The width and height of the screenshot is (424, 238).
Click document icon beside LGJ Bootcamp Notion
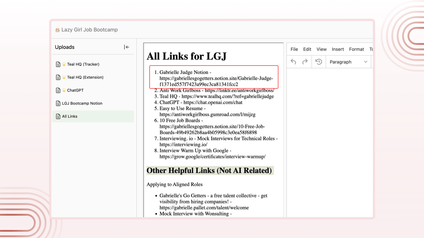tap(58, 104)
